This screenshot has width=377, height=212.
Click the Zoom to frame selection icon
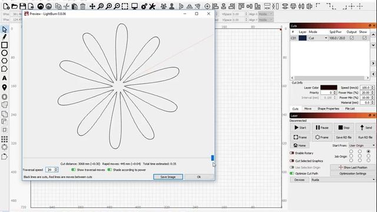[125, 6]
